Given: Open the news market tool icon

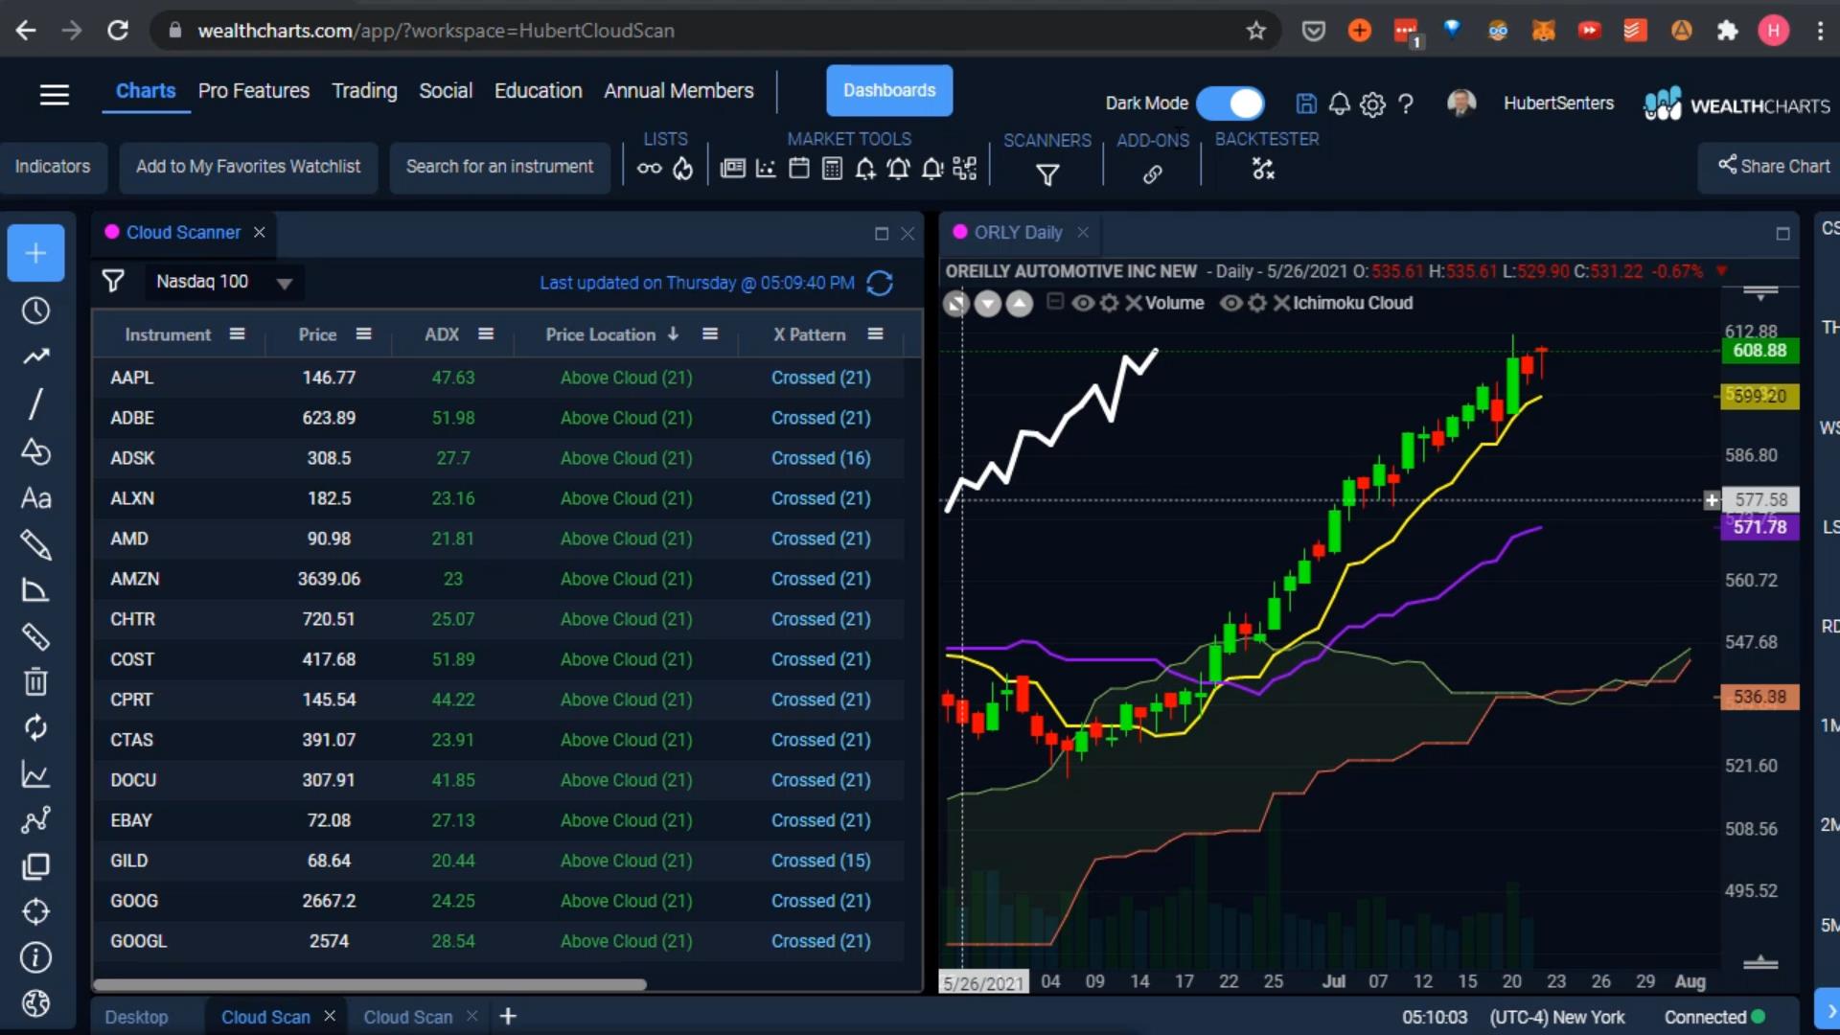Looking at the screenshot, I should point(732,170).
